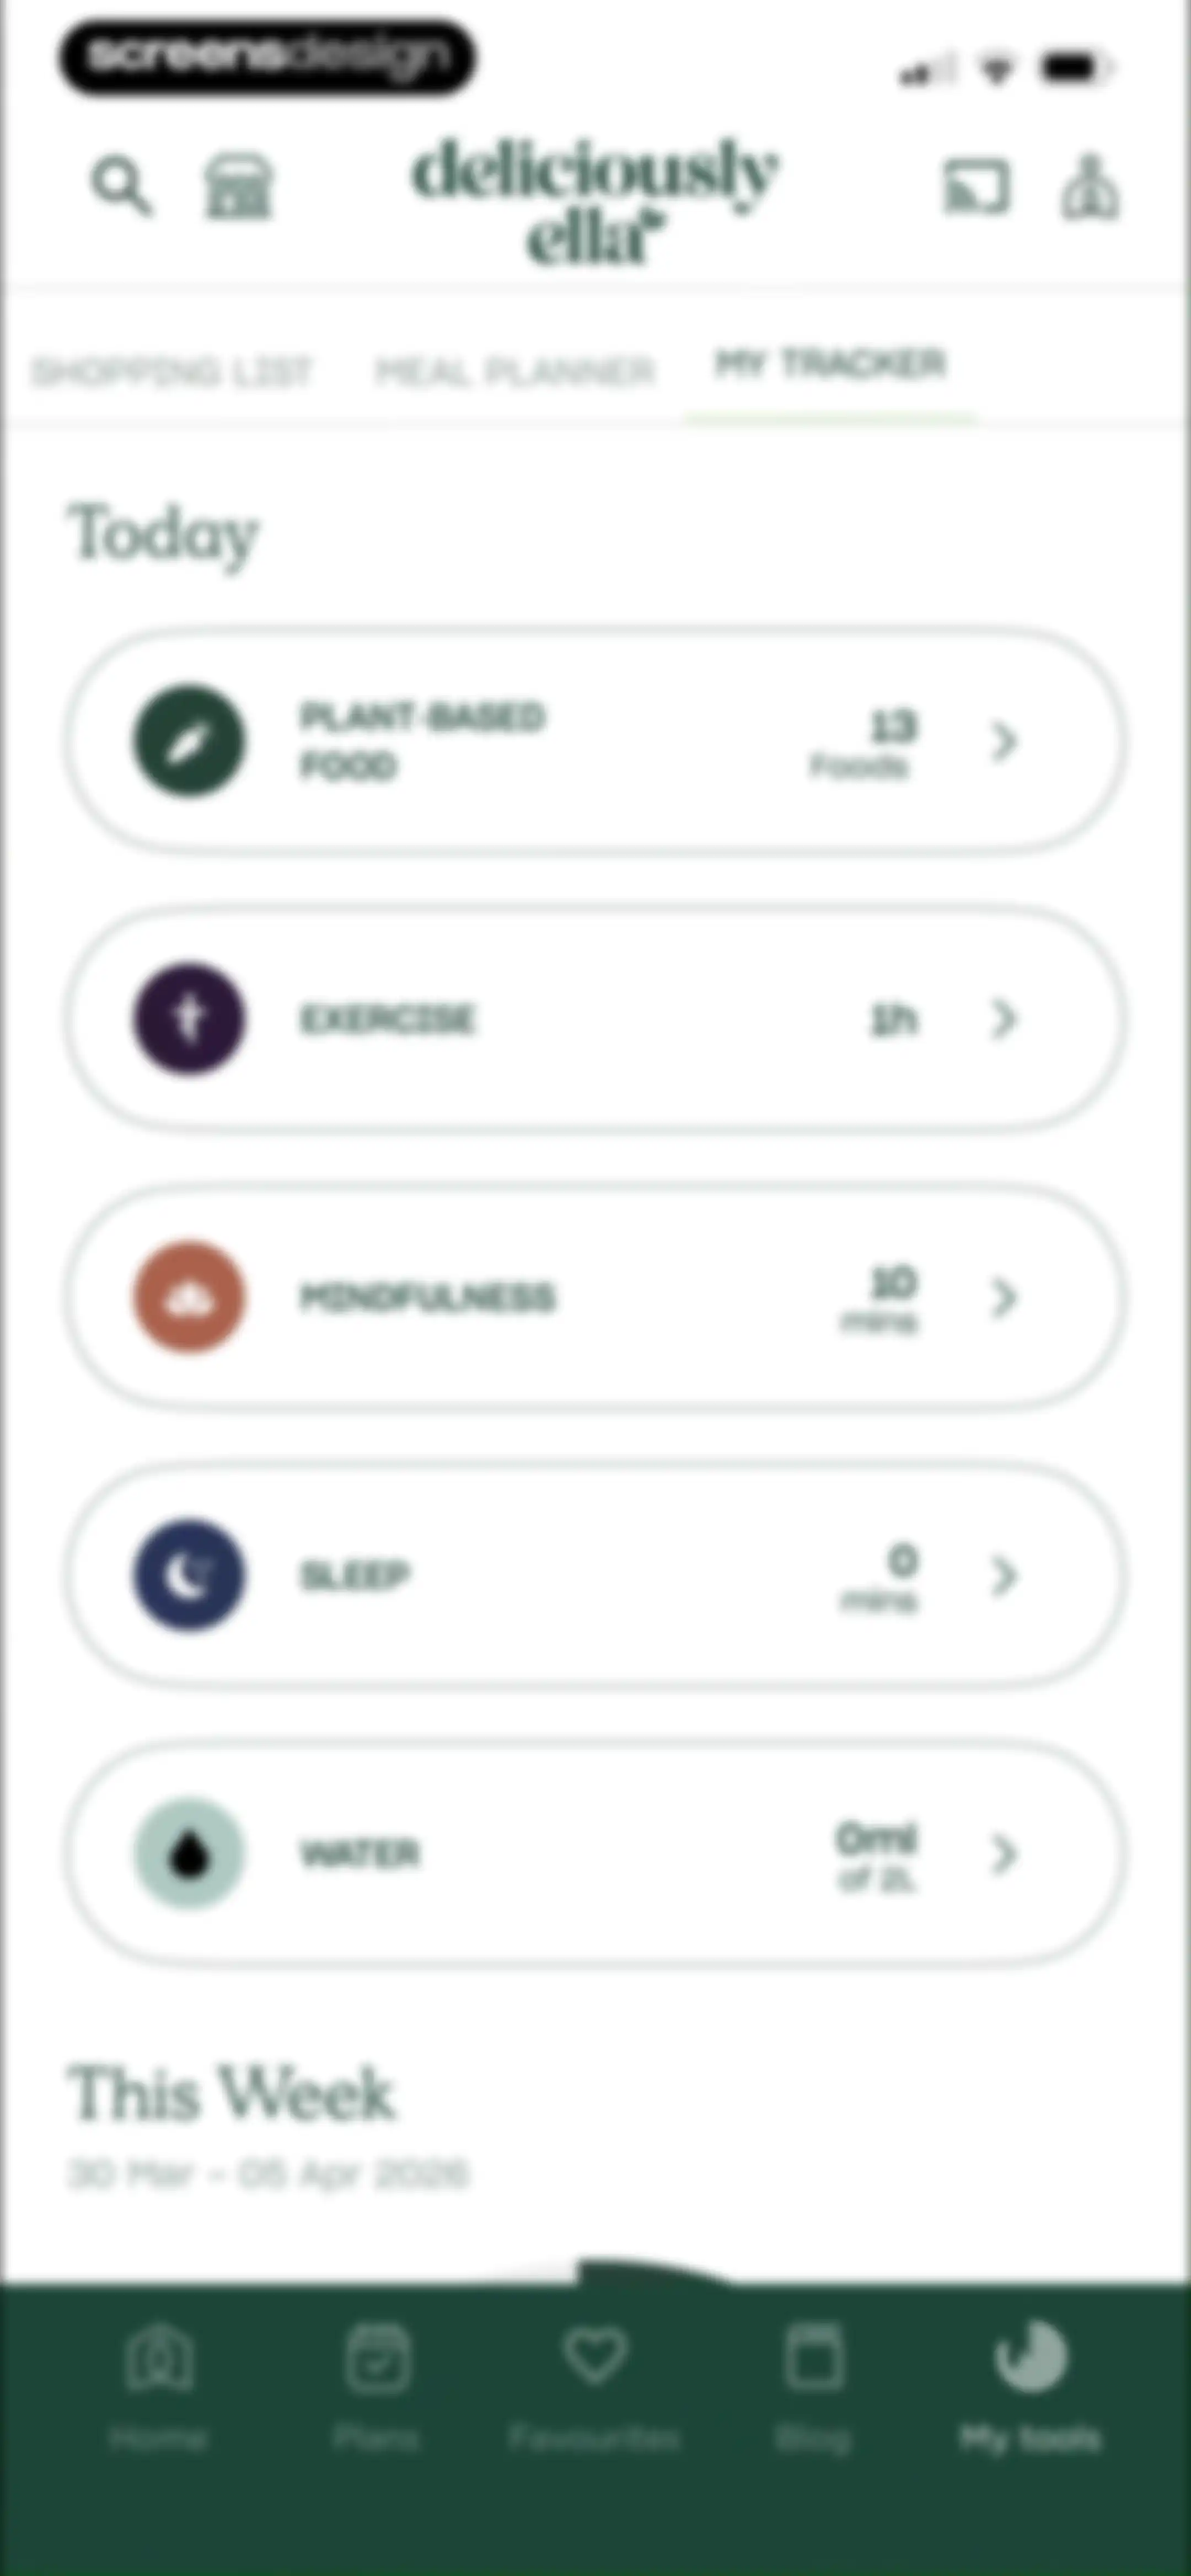Tap the shop storefront icon
Screen dimensions: 1191x2576
(238, 186)
